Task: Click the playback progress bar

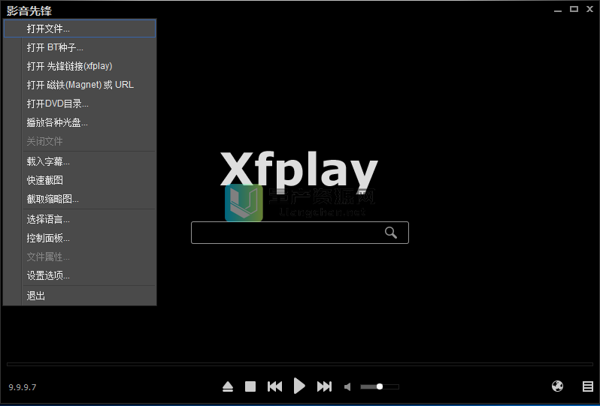Action: click(299, 365)
